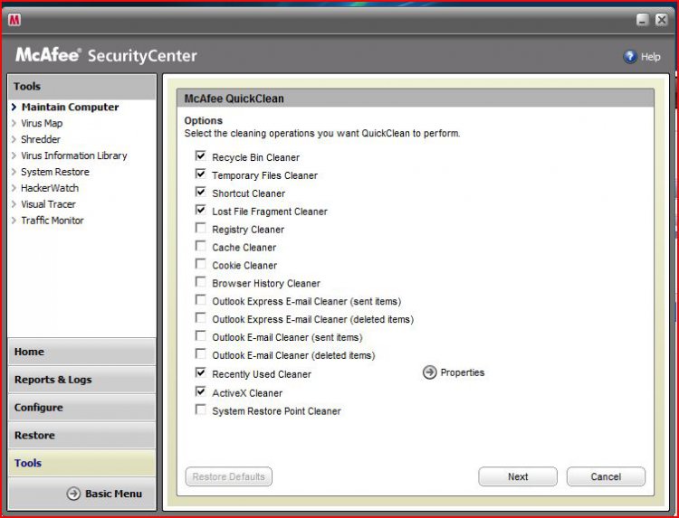Screen dimensions: 679x518
Task: Open Virus Information Library
Action: [74, 155]
